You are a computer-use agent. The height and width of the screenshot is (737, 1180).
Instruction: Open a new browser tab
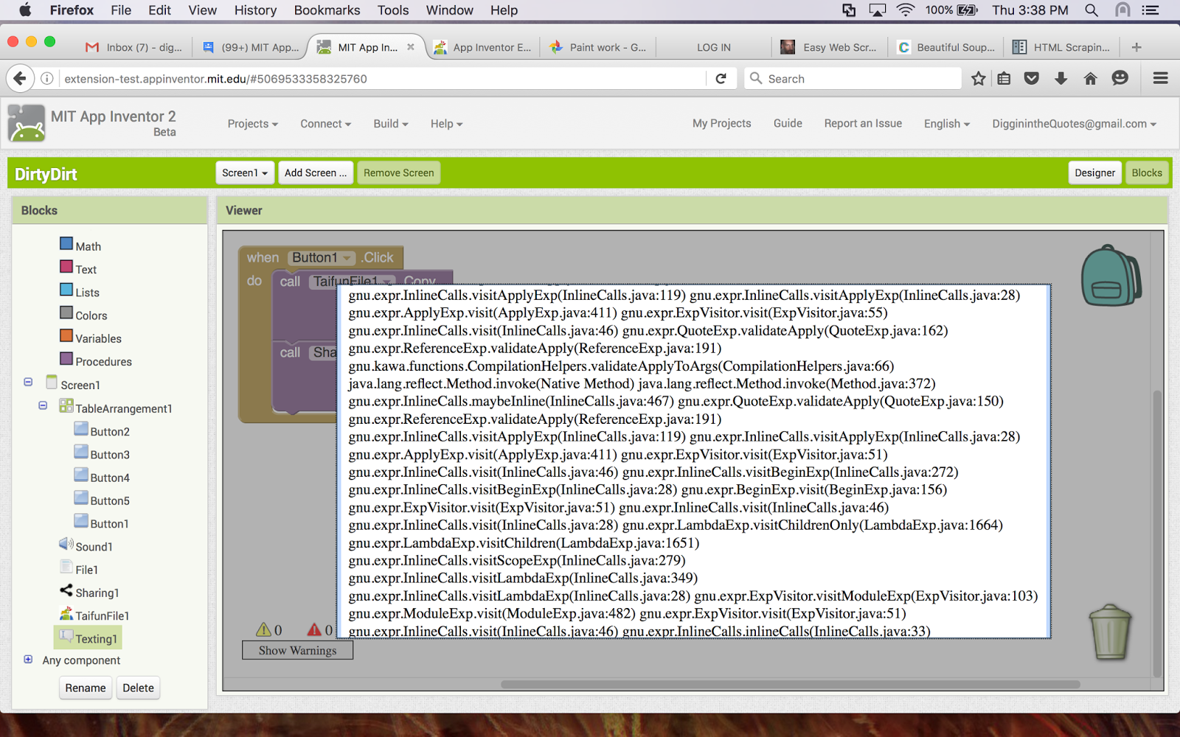click(x=1136, y=47)
